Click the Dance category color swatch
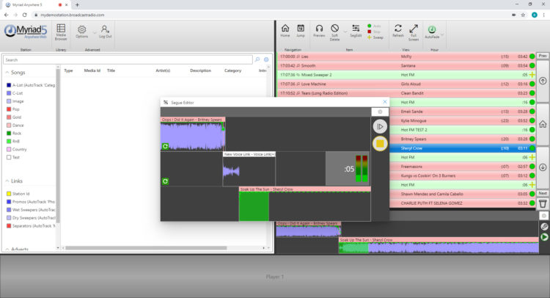Screen dimensions: 550x298 [x=9, y=126]
